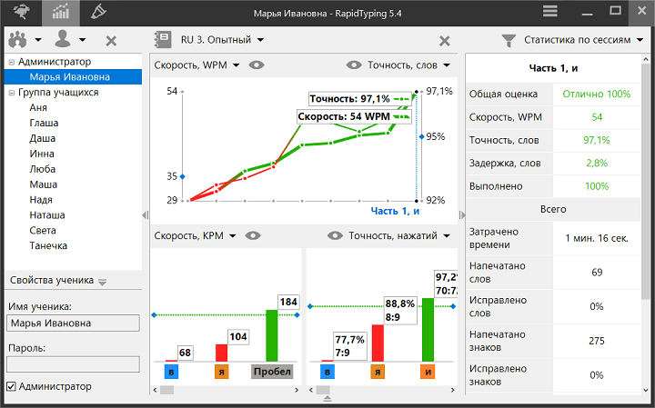Click the filter funnel icon

(x=509, y=41)
